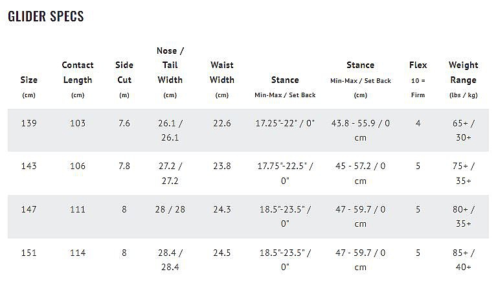This screenshot has height=298, width=498.
Task: Click the GLIDER SPECS heading
Action: (x=46, y=17)
